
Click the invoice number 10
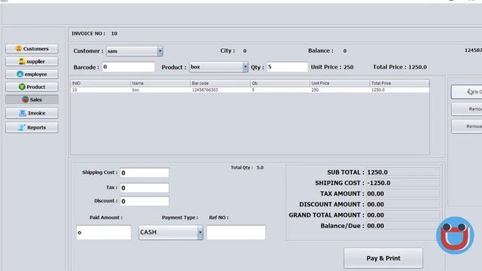pyautogui.click(x=114, y=33)
